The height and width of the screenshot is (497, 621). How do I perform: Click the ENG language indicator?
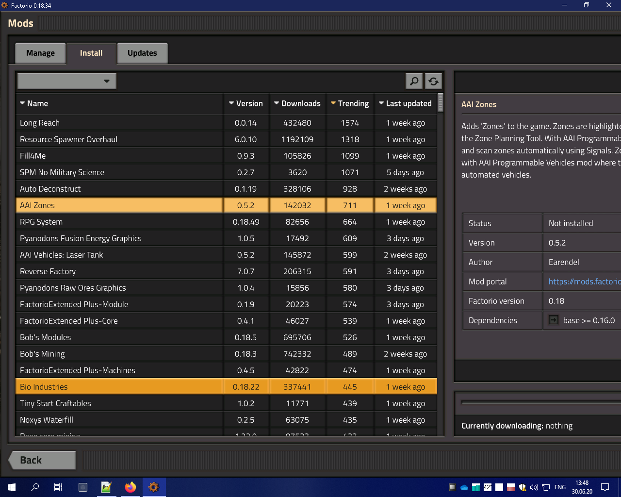pos(560,487)
